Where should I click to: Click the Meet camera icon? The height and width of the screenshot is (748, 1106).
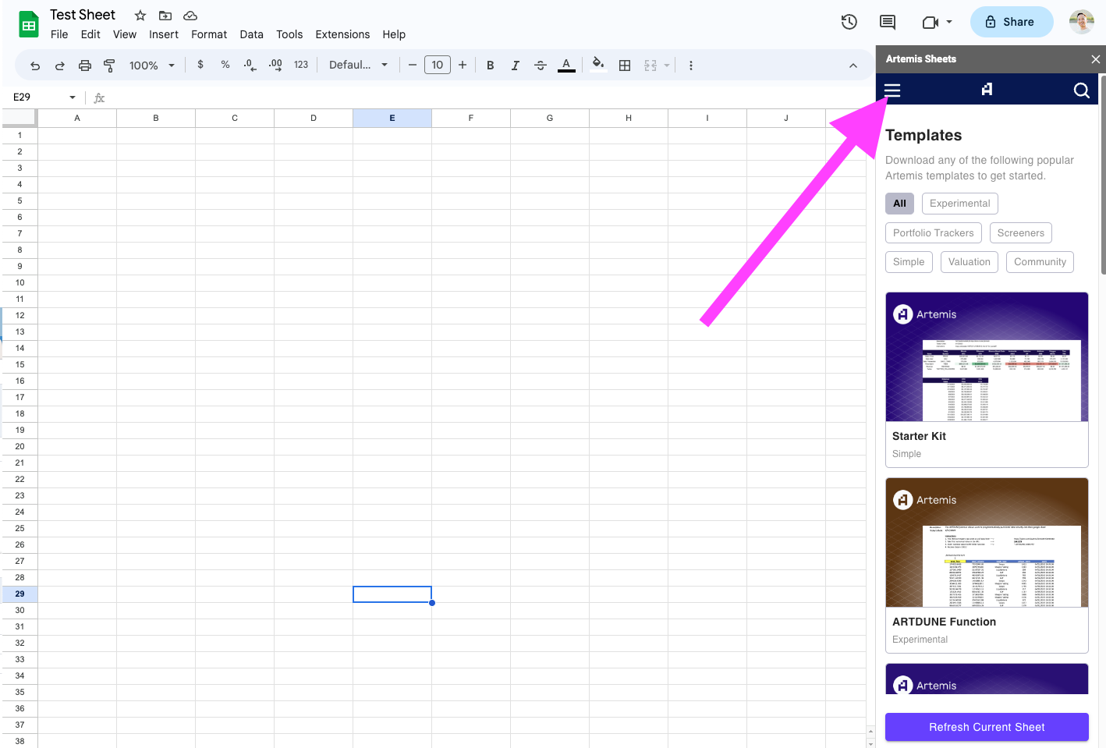tap(930, 22)
